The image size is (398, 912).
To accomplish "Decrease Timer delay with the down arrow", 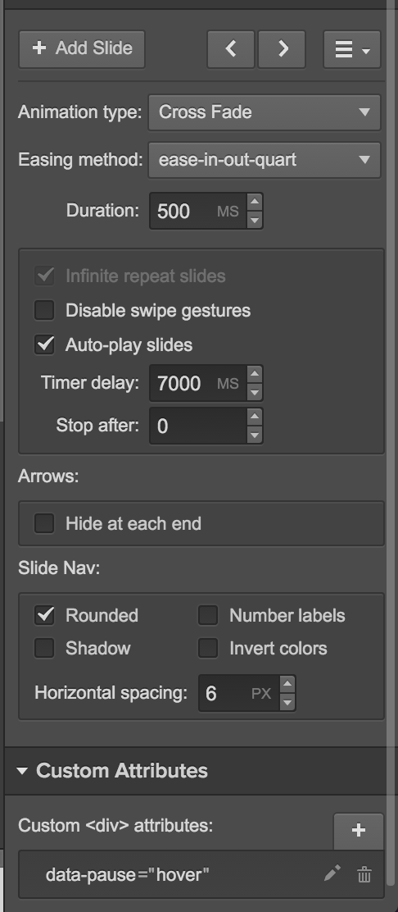I will pyautogui.click(x=255, y=393).
